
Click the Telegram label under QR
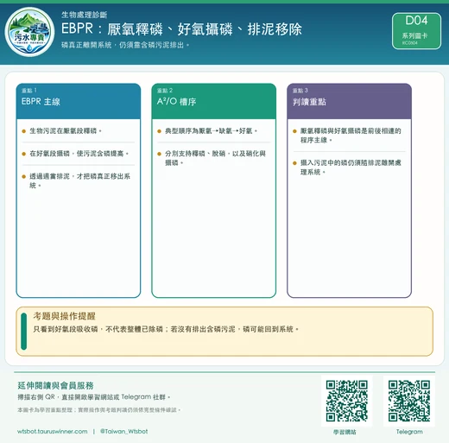[409, 432]
